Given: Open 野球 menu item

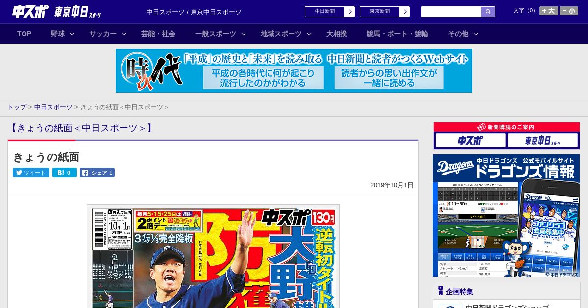Looking at the screenshot, I should point(58,34).
